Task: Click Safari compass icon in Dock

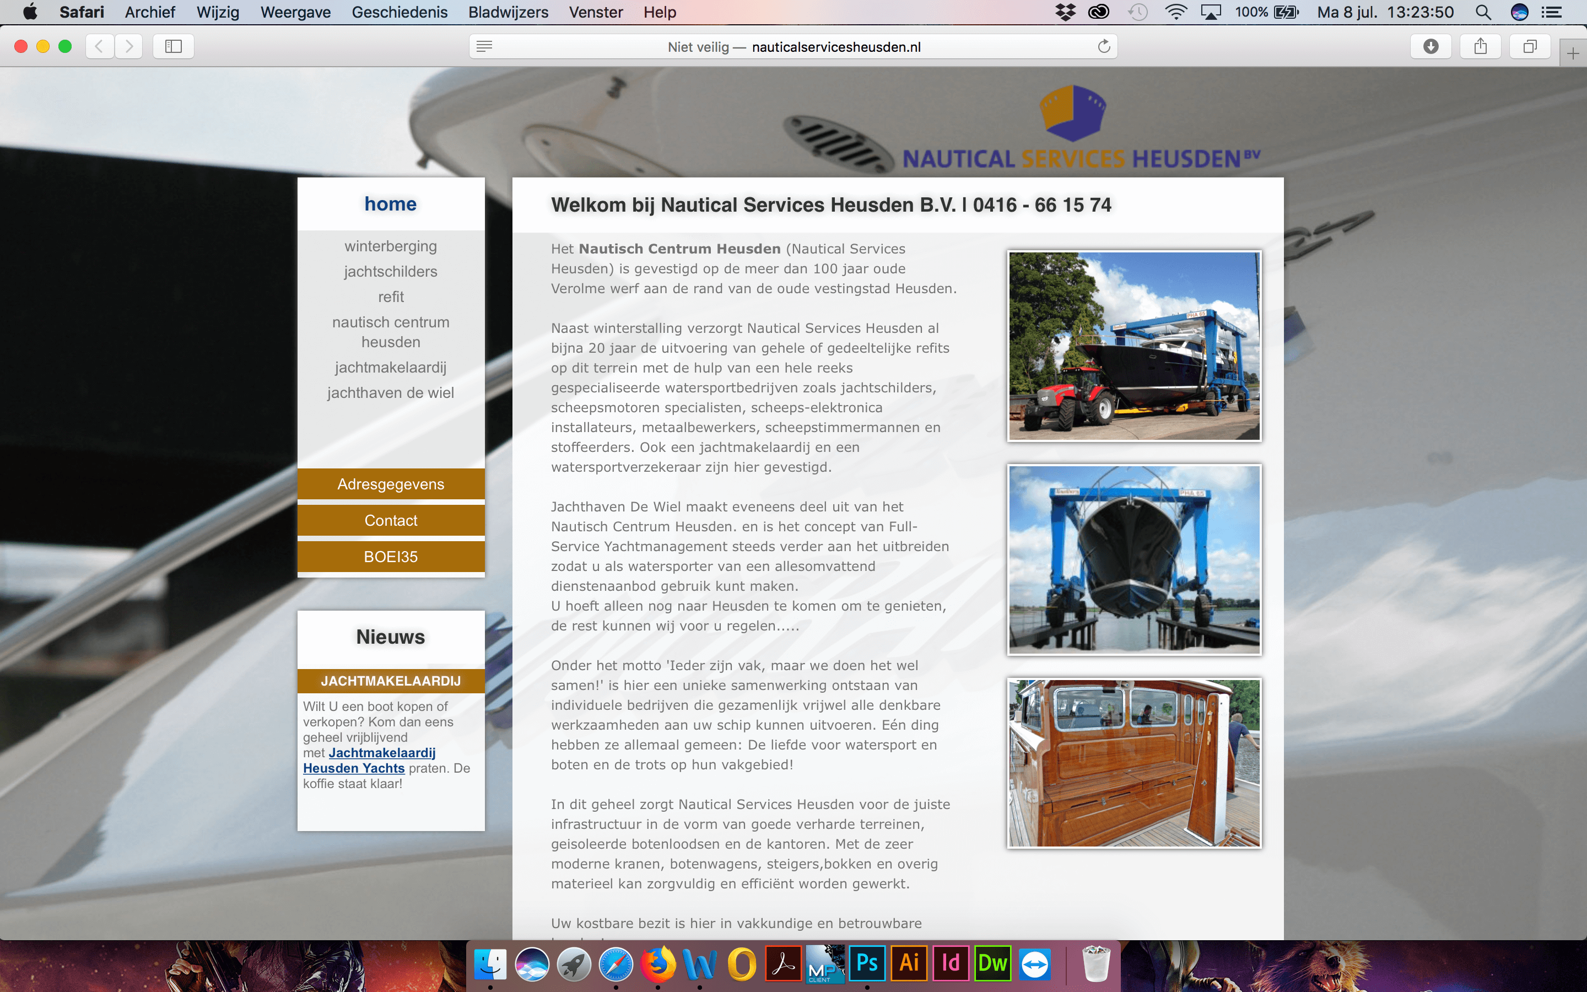Action: (x=616, y=964)
